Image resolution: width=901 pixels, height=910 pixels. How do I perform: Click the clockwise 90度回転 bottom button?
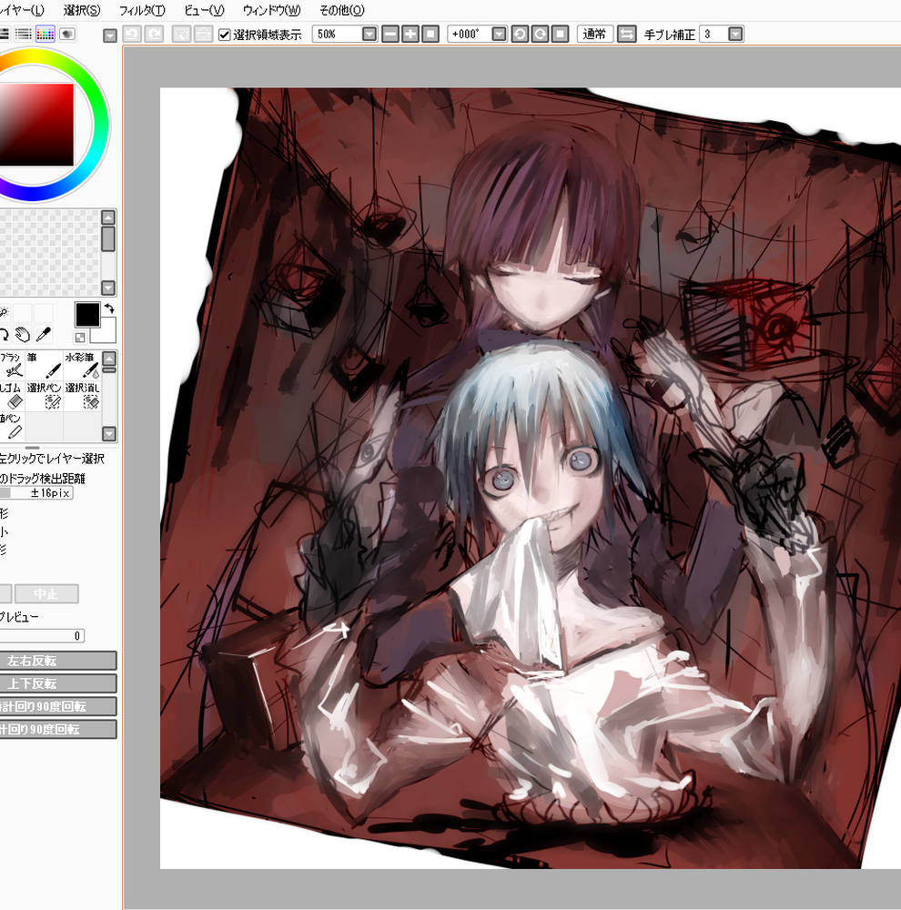click(57, 730)
